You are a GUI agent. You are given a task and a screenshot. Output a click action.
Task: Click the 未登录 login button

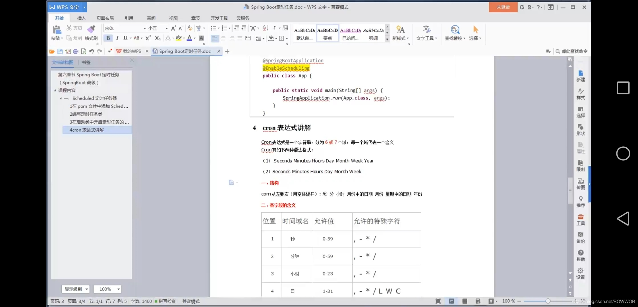click(503, 7)
